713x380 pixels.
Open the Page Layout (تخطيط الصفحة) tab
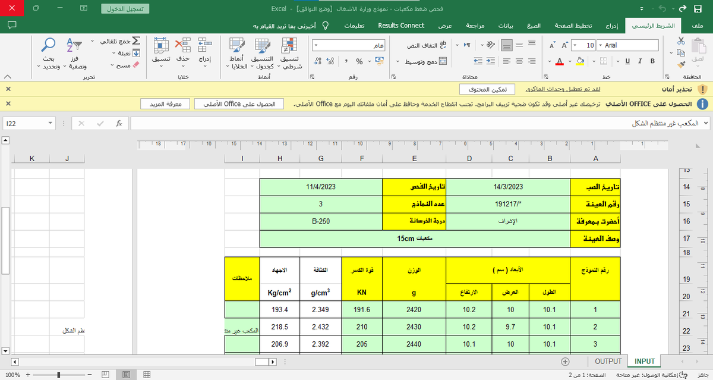pos(573,26)
